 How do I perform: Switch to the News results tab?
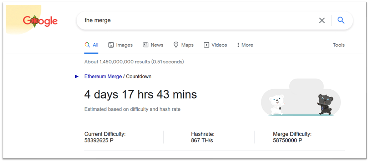(153, 45)
